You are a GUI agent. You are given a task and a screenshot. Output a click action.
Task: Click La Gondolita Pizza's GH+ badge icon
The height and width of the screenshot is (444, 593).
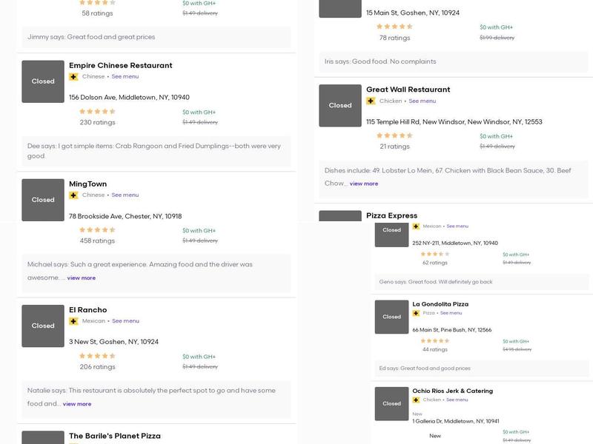[416, 313]
